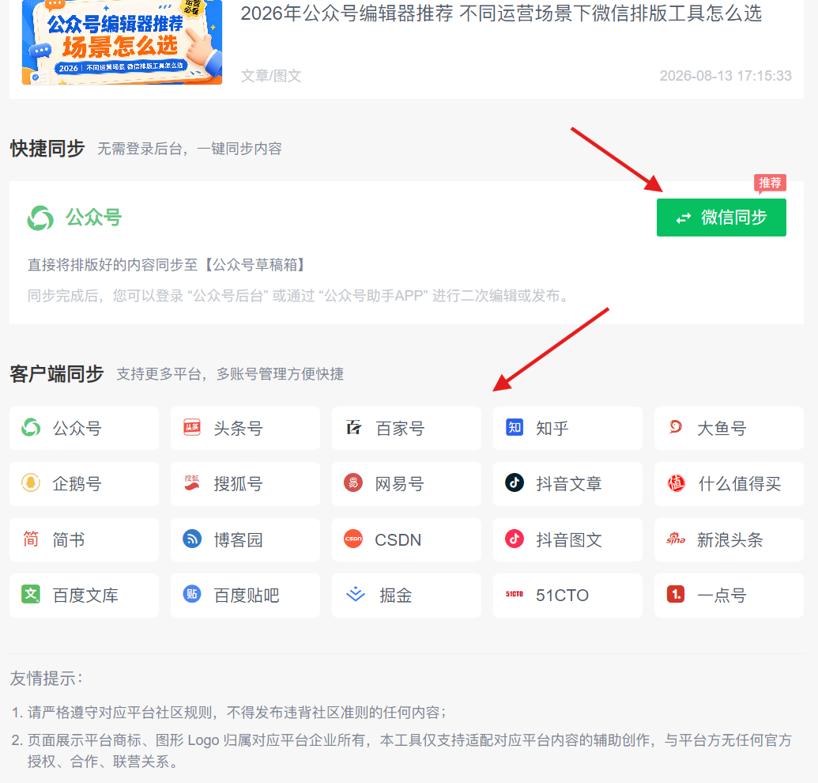The height and width of the screenshot is (783, 818).
Task: Select the 百度文库 platform icon
Action: pyautogui.click(x=31, y=594)
